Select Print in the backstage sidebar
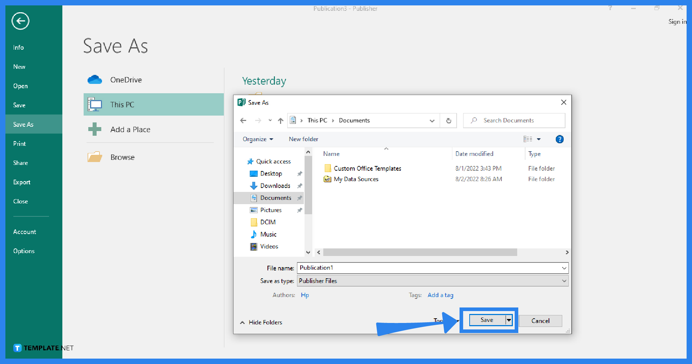Viewport: 692px width, 364px height. tap(19, 144)
